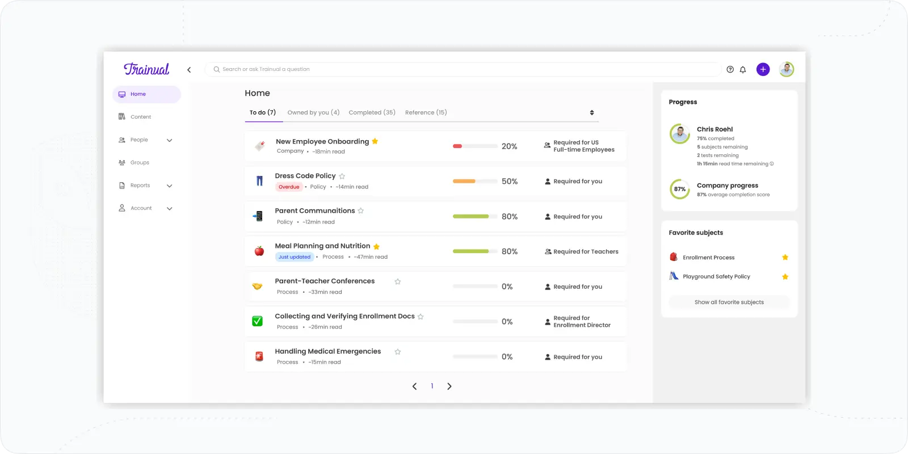Focus the Search or ask Trainual field
The width and height of the screenshot is (908, 454).
463,69
